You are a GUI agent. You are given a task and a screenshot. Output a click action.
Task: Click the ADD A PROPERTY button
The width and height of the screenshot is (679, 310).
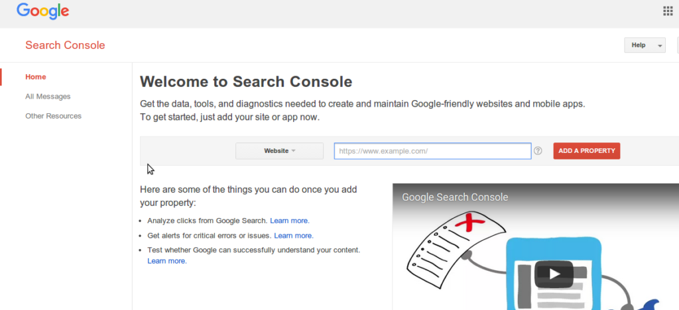586,151
